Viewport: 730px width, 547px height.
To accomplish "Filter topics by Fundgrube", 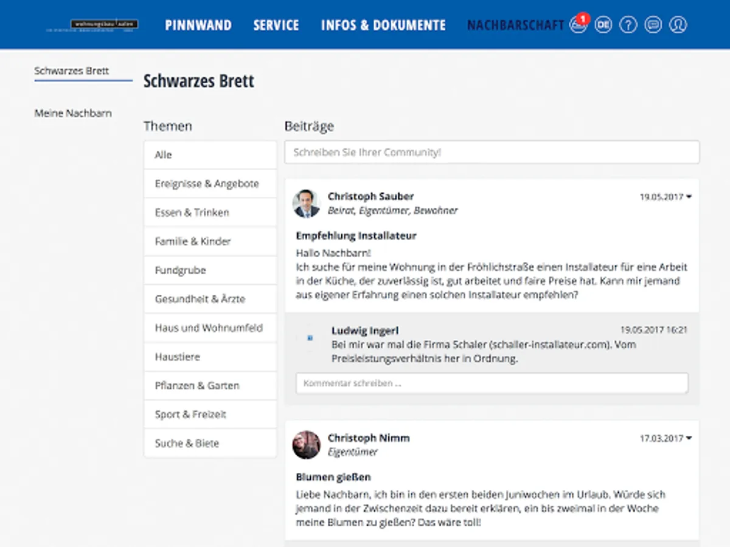I will [210, 270].
